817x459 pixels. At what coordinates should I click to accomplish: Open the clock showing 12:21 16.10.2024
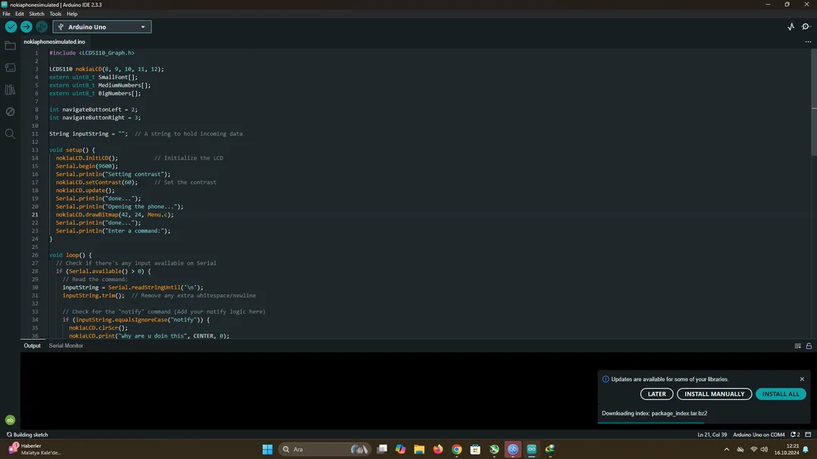pyautogui.click(x=787, y=449)
